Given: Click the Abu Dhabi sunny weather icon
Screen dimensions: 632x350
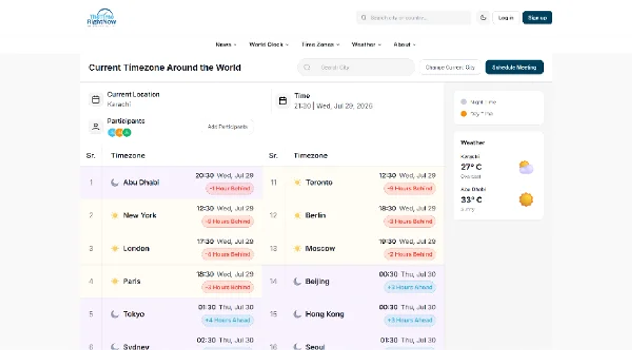Looking at the screenshot, I should coord(526,200).
